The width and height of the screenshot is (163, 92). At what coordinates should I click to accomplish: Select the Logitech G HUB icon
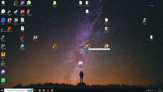(10, 13)
